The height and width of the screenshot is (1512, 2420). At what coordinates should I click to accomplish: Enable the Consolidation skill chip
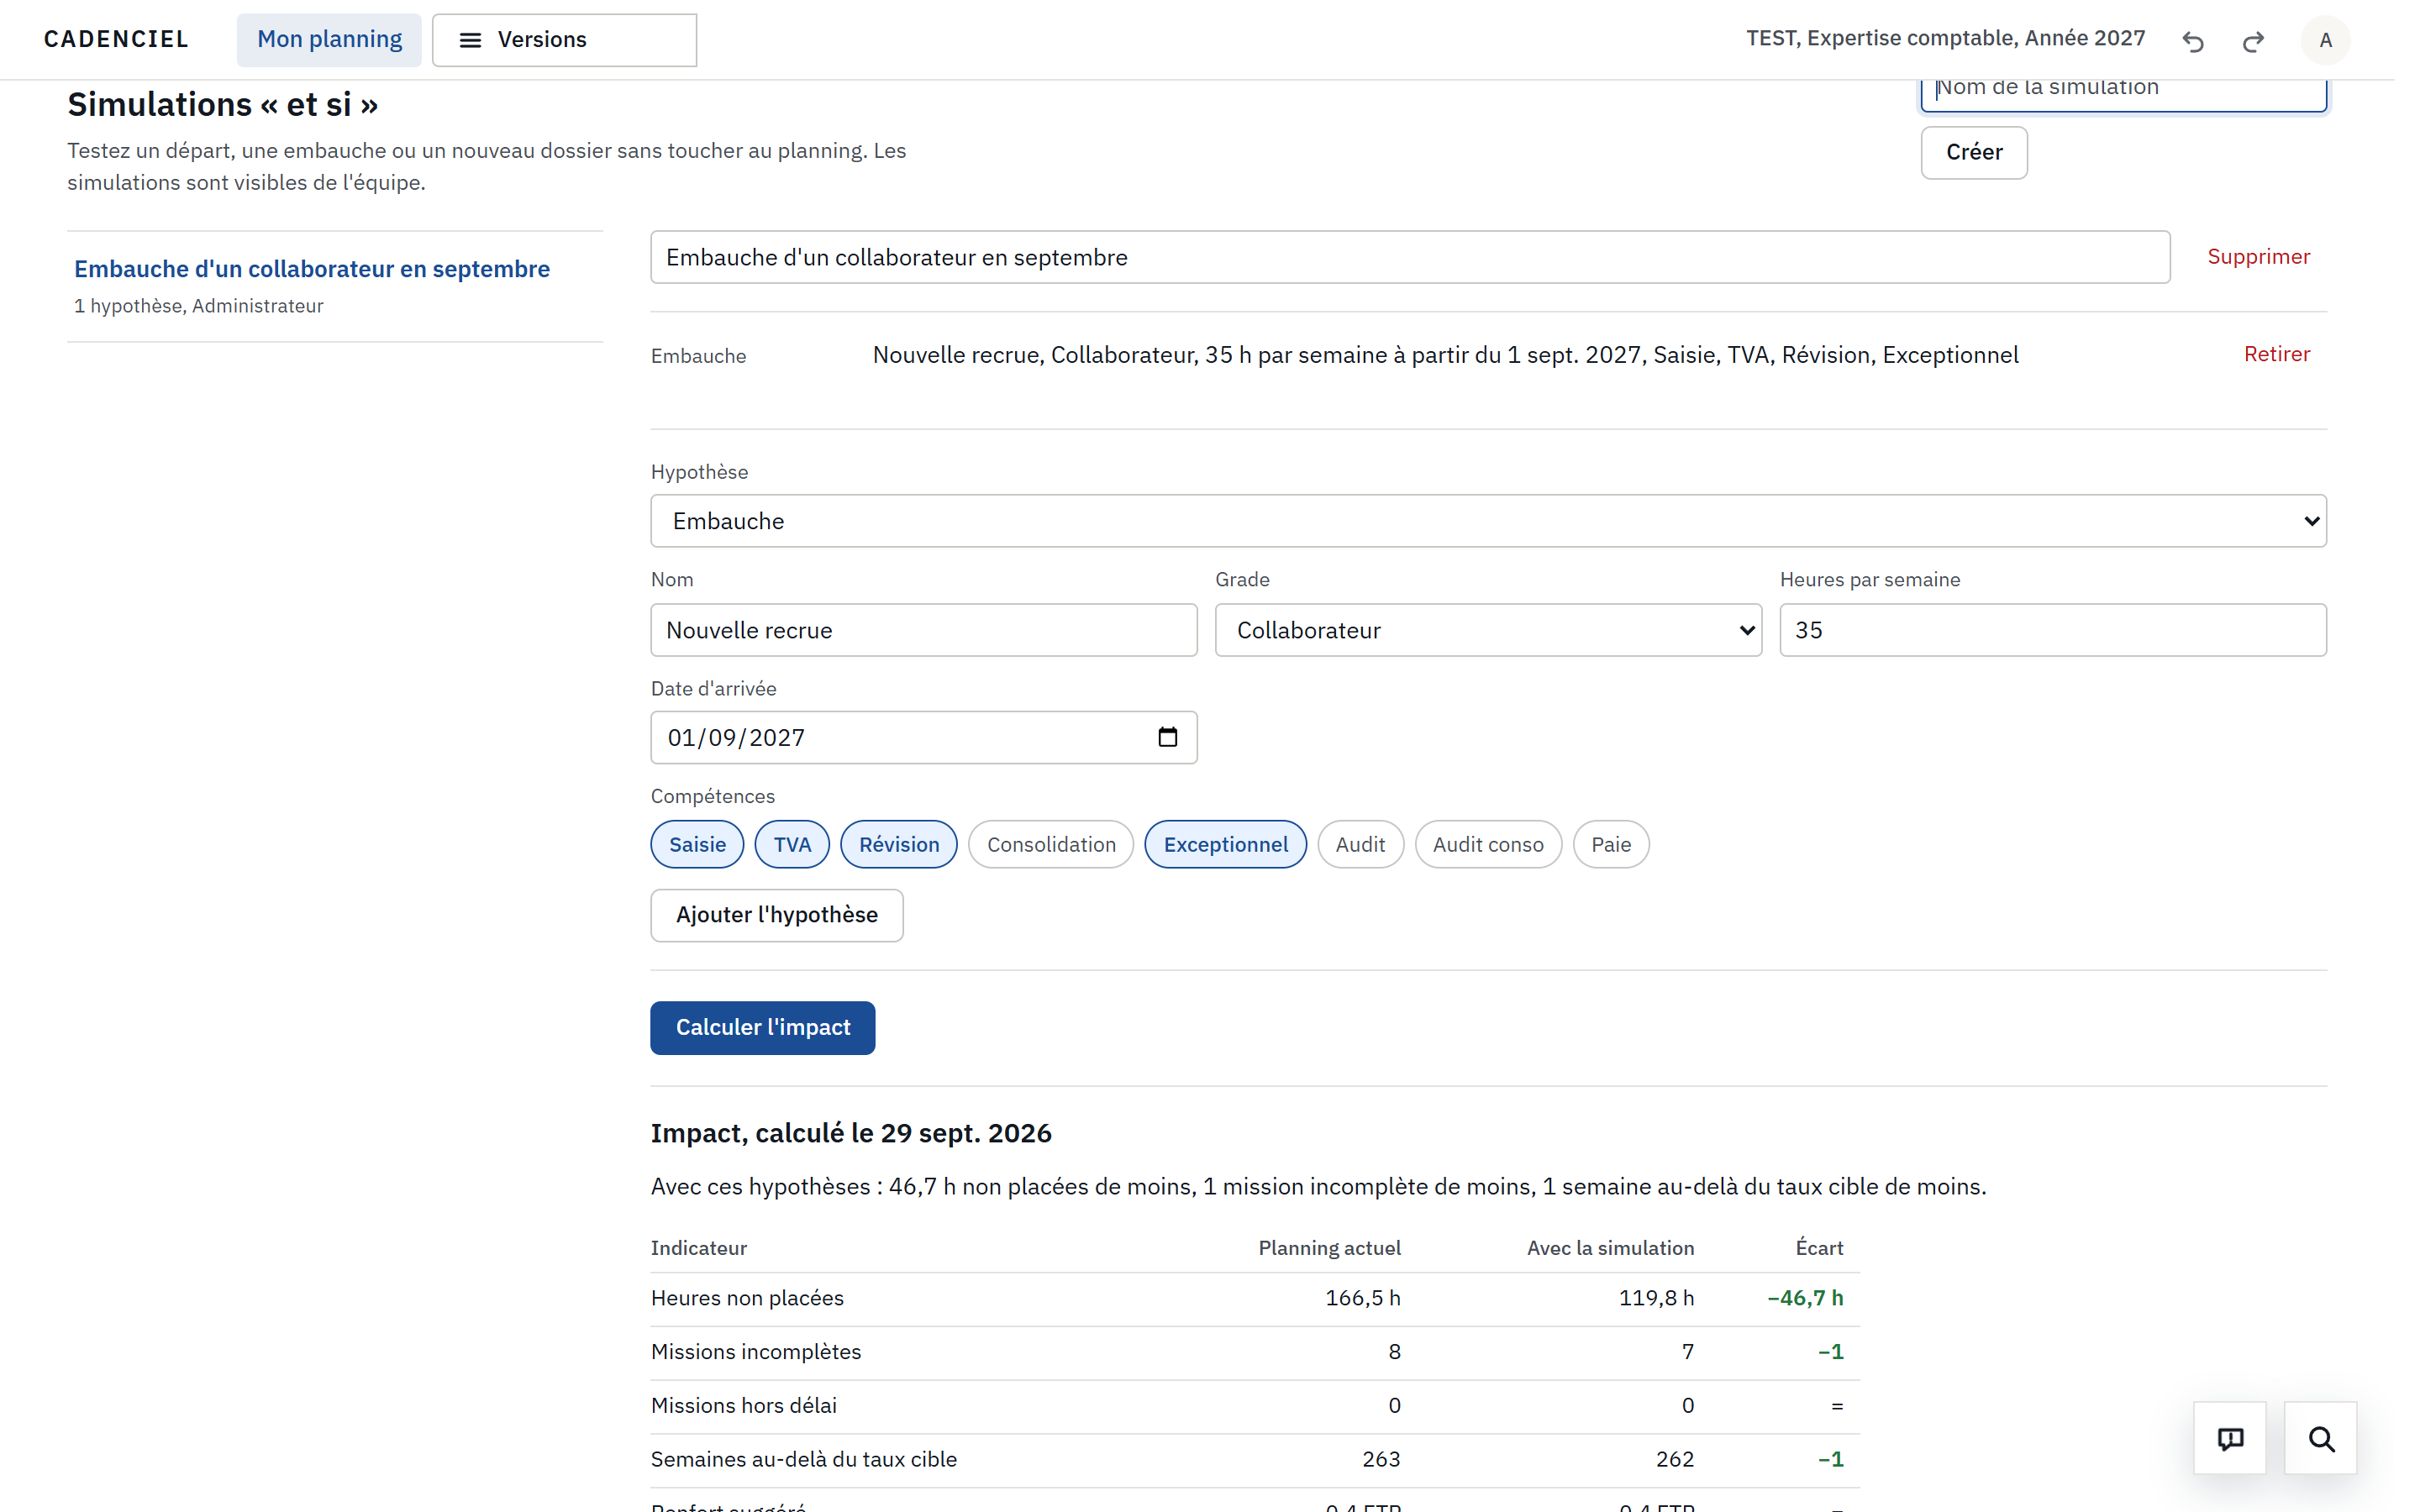click(1051, 844)
